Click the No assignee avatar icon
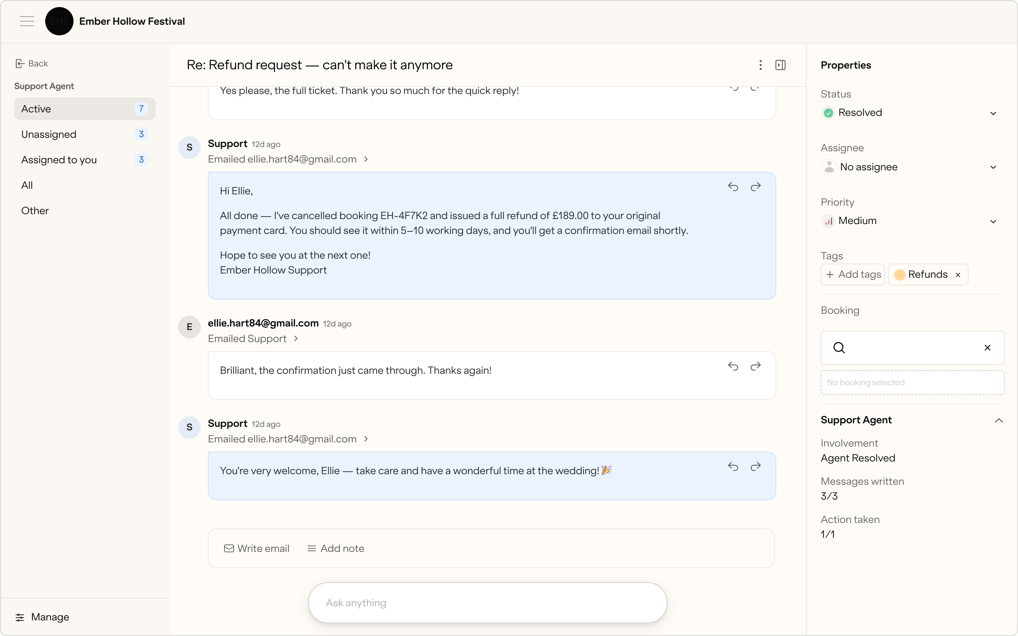 pos(829,167)
